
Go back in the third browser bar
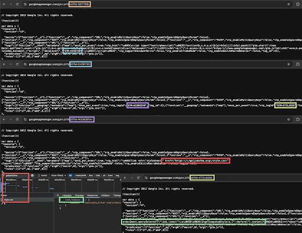[4, 119]
